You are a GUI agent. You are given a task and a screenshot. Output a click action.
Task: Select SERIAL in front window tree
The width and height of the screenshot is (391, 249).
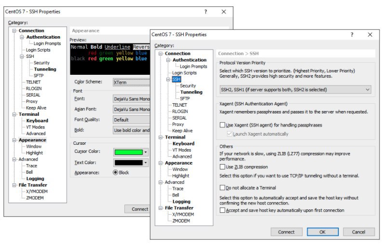pyautogui.click(x=179, y=118)
